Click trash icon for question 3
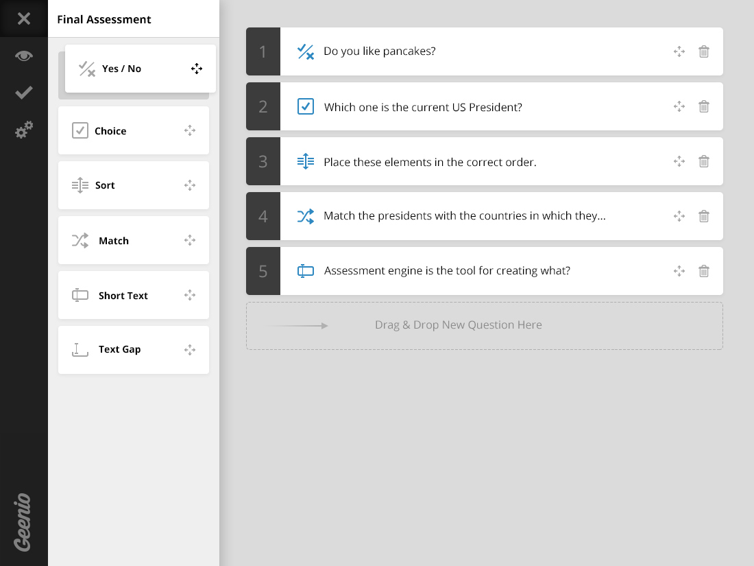The image size is (754, 566). click(x=704, y=161)
